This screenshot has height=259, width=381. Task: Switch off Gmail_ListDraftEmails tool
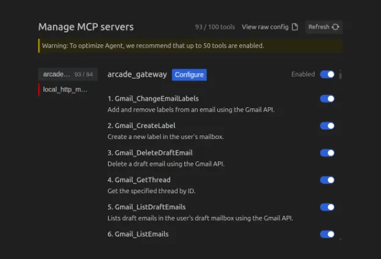pyautogui.click(x=327, y=207)
